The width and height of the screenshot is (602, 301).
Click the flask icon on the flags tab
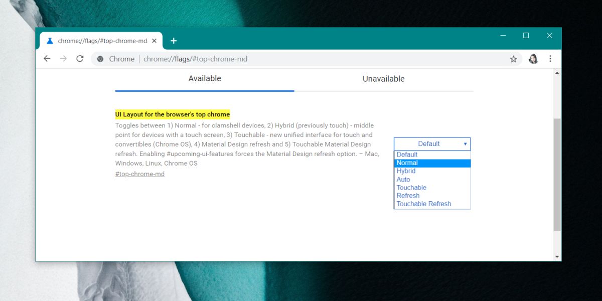pos(50,41)
